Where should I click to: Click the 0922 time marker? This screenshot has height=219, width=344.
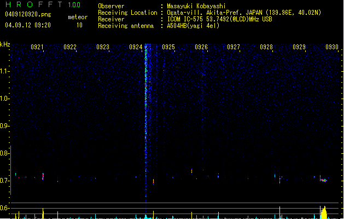70,47
